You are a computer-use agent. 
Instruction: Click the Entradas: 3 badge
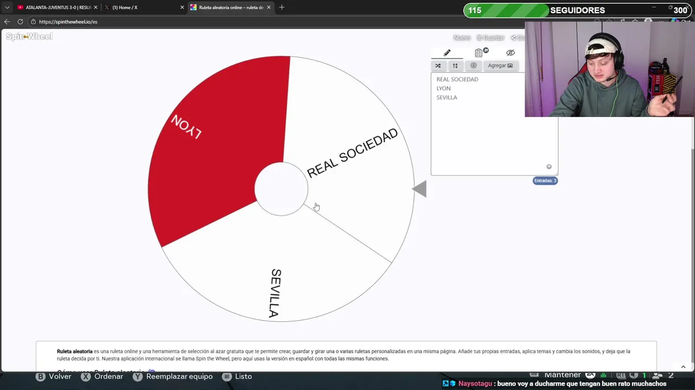pos(545,180)
